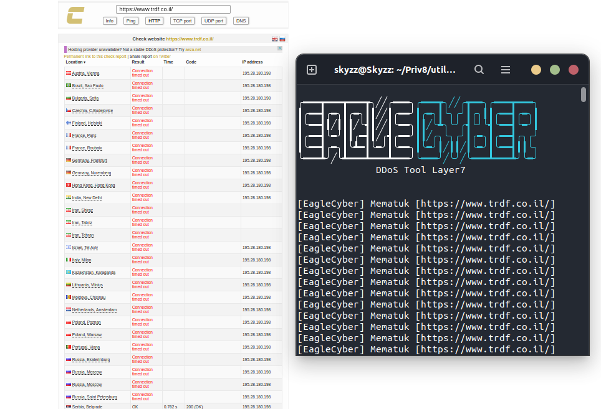Select the TCP port check tab
Screen dimensions: 601x409
pos(183,21)
